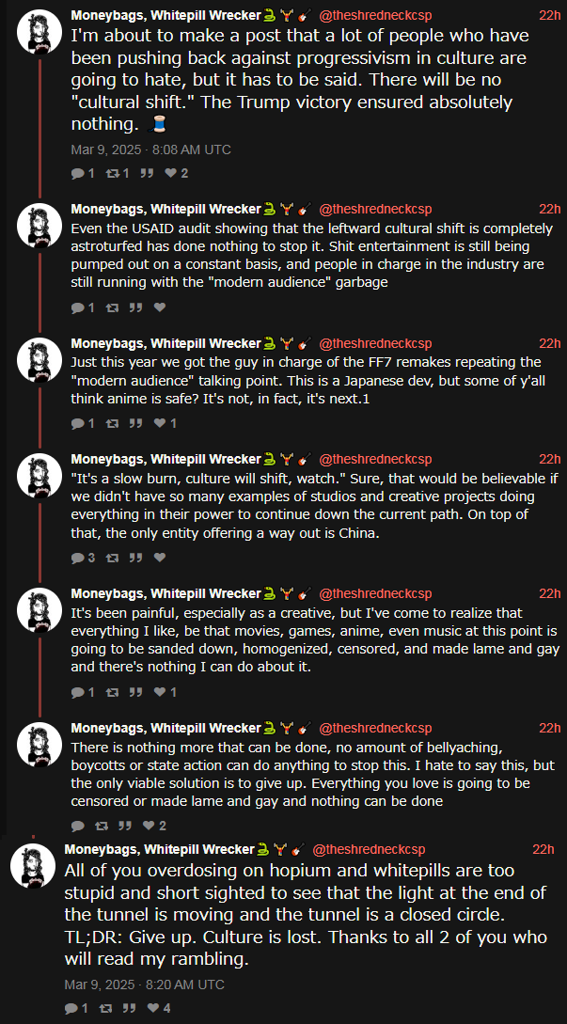Image resolution: width=567 pixels, height=1024 pixels.
Task: Click the quote icon on the USAID audit post
Action: tap(134, 307)
